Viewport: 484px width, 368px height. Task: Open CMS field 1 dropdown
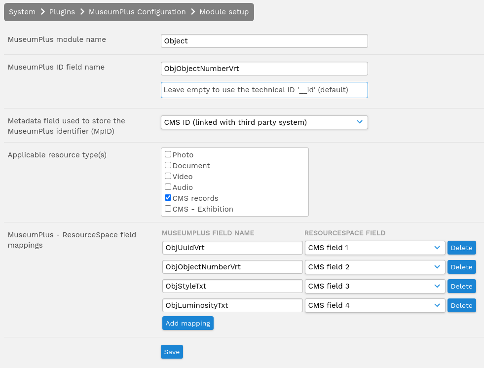tap(375, 248)
